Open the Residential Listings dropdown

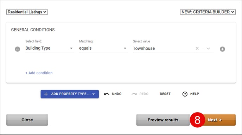tap(27, 12)
